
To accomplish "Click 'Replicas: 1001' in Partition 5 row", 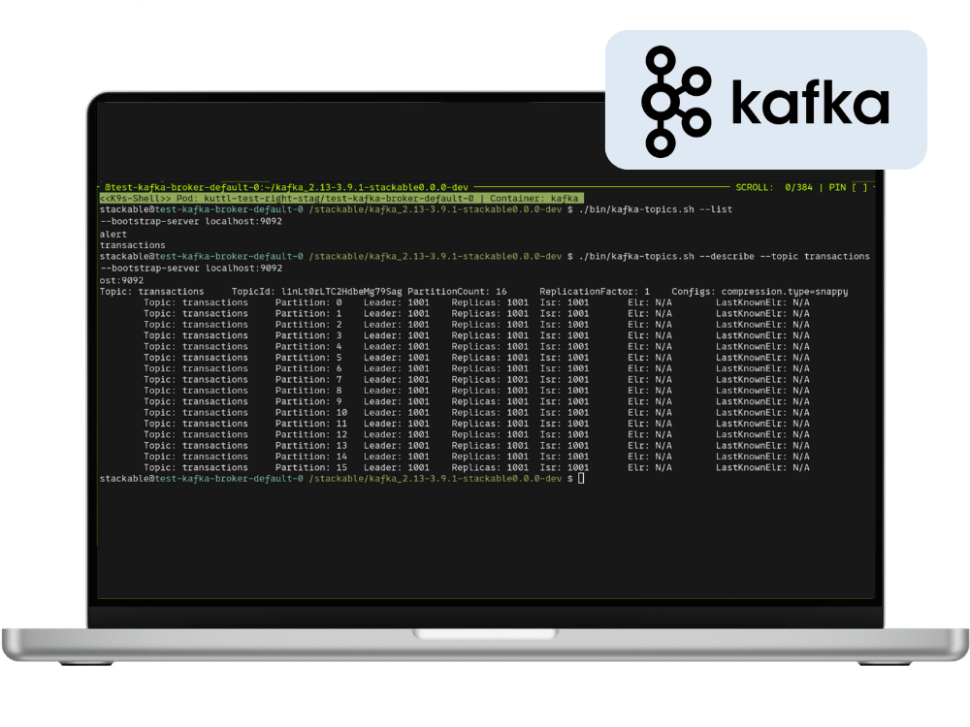I will pyautogui.click(x=490, y=358).
